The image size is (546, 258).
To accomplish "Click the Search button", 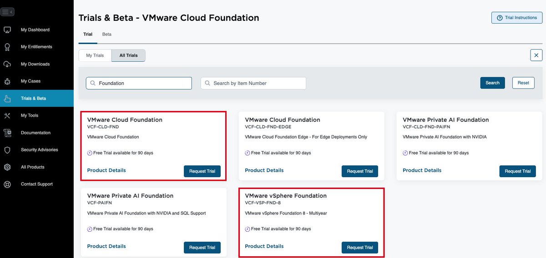I will [x=492, y=83].
